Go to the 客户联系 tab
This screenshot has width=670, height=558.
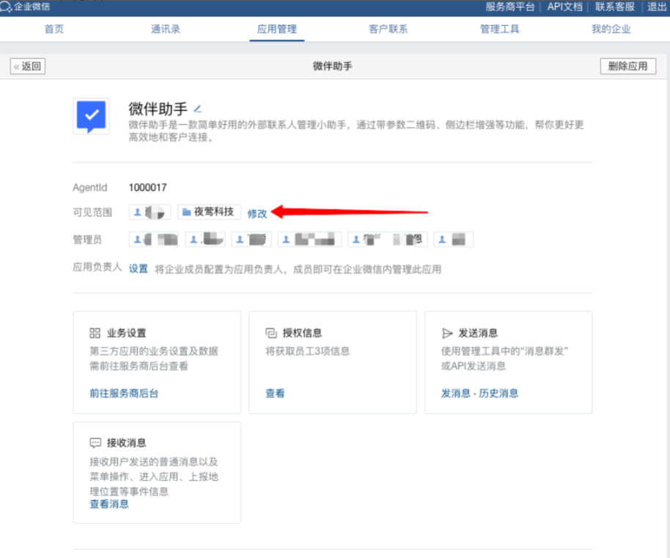[x=389, y=29]
